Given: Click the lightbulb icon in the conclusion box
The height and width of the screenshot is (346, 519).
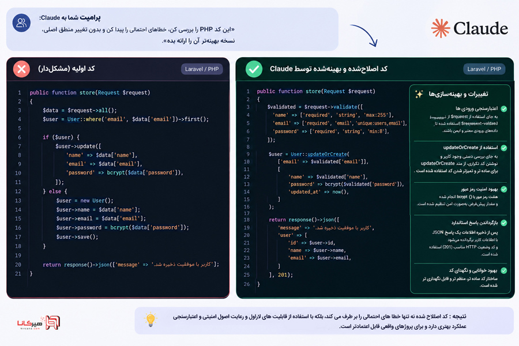Looking at the screenshot, I should (x=151, y=319).
